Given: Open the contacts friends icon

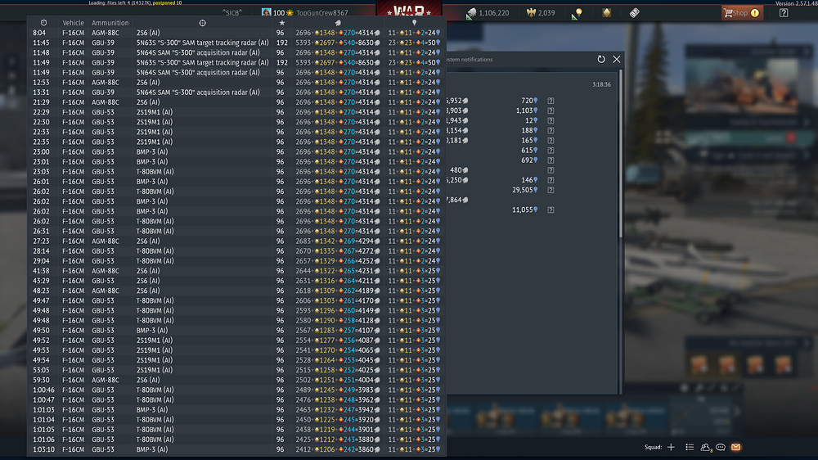Looking at the screenshot, I should point(706,447).
